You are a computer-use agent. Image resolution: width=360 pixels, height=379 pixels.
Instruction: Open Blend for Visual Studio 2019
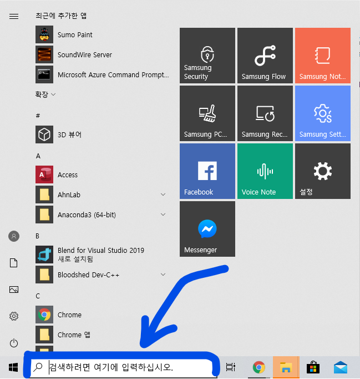[x=102, y=255]
